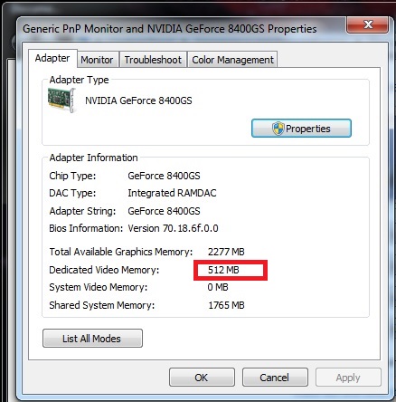Switch to the Monitor tab
This screenshot has height=402, width=396.
[97, 60]
